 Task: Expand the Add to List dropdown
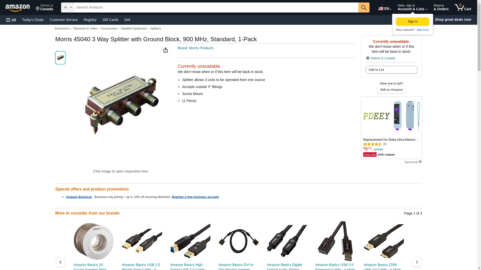click(x=391, y=69)
